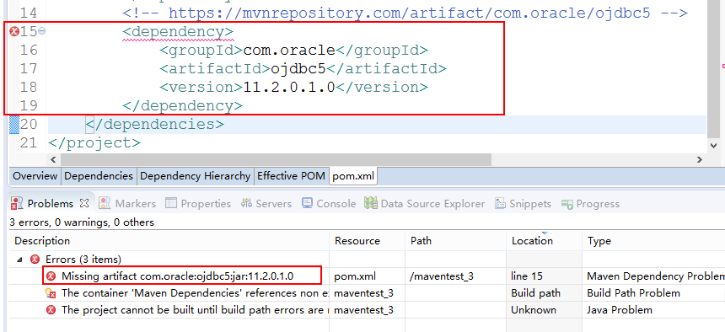
Task: Sort problems by Description column header
Action: (169, 241)
